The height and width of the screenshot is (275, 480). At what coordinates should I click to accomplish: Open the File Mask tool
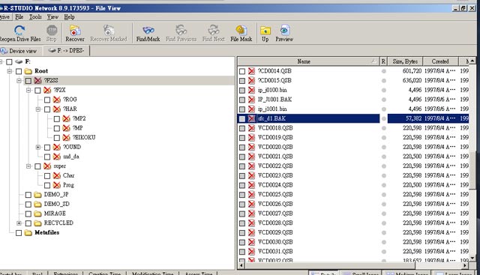241,30
